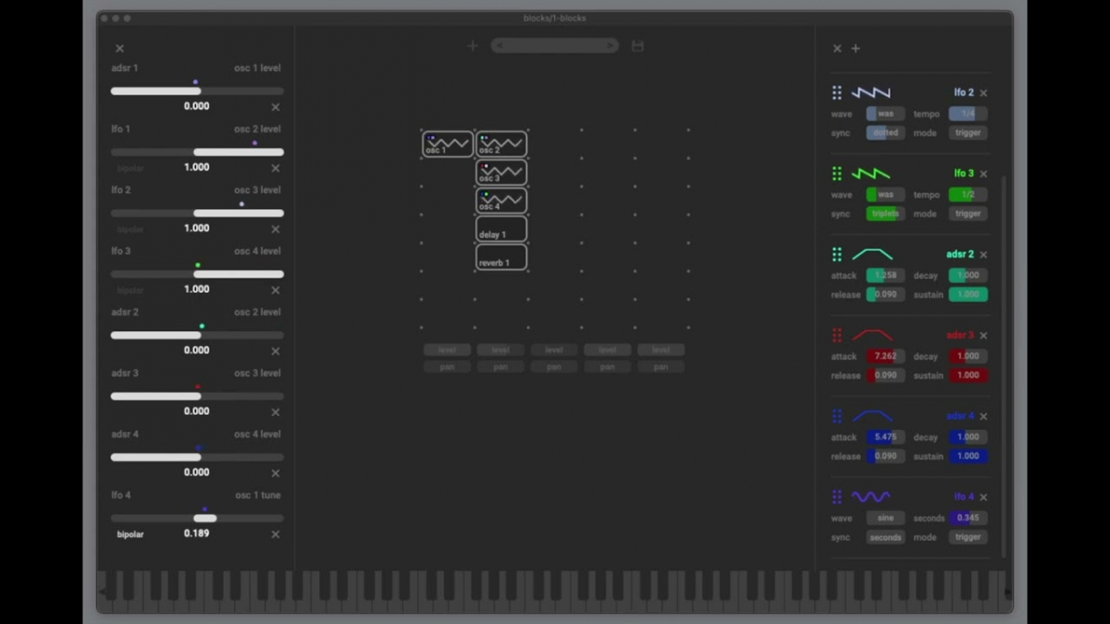Image resolution: width=1110 pixels, height=624 pixels.
Task: Grab the adsr 3 red drag handle
Action: (837, 336)
